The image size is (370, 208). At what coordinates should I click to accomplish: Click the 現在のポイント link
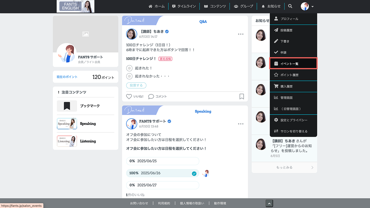coord(67,77)
